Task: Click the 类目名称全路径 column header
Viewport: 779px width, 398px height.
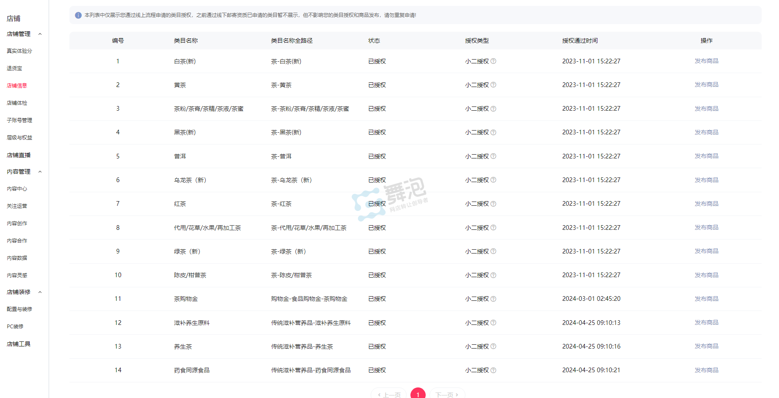Action: tap(292, 41)
